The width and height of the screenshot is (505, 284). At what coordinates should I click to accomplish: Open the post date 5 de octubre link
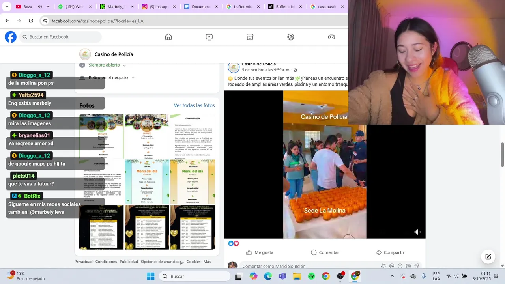(x=266, y=70)
